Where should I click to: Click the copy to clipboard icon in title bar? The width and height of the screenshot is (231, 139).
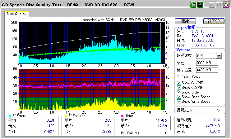coord(193,5)
